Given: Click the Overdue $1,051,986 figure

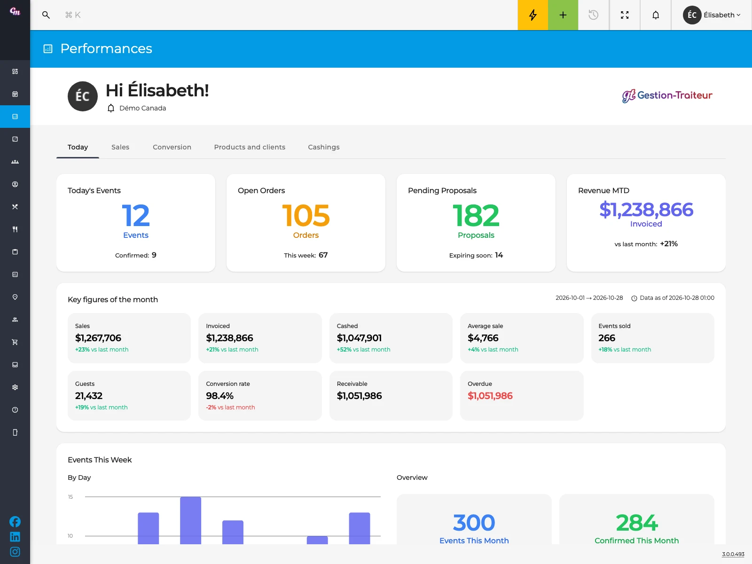Looking at the screenshot, I should [x=490, y=396].
